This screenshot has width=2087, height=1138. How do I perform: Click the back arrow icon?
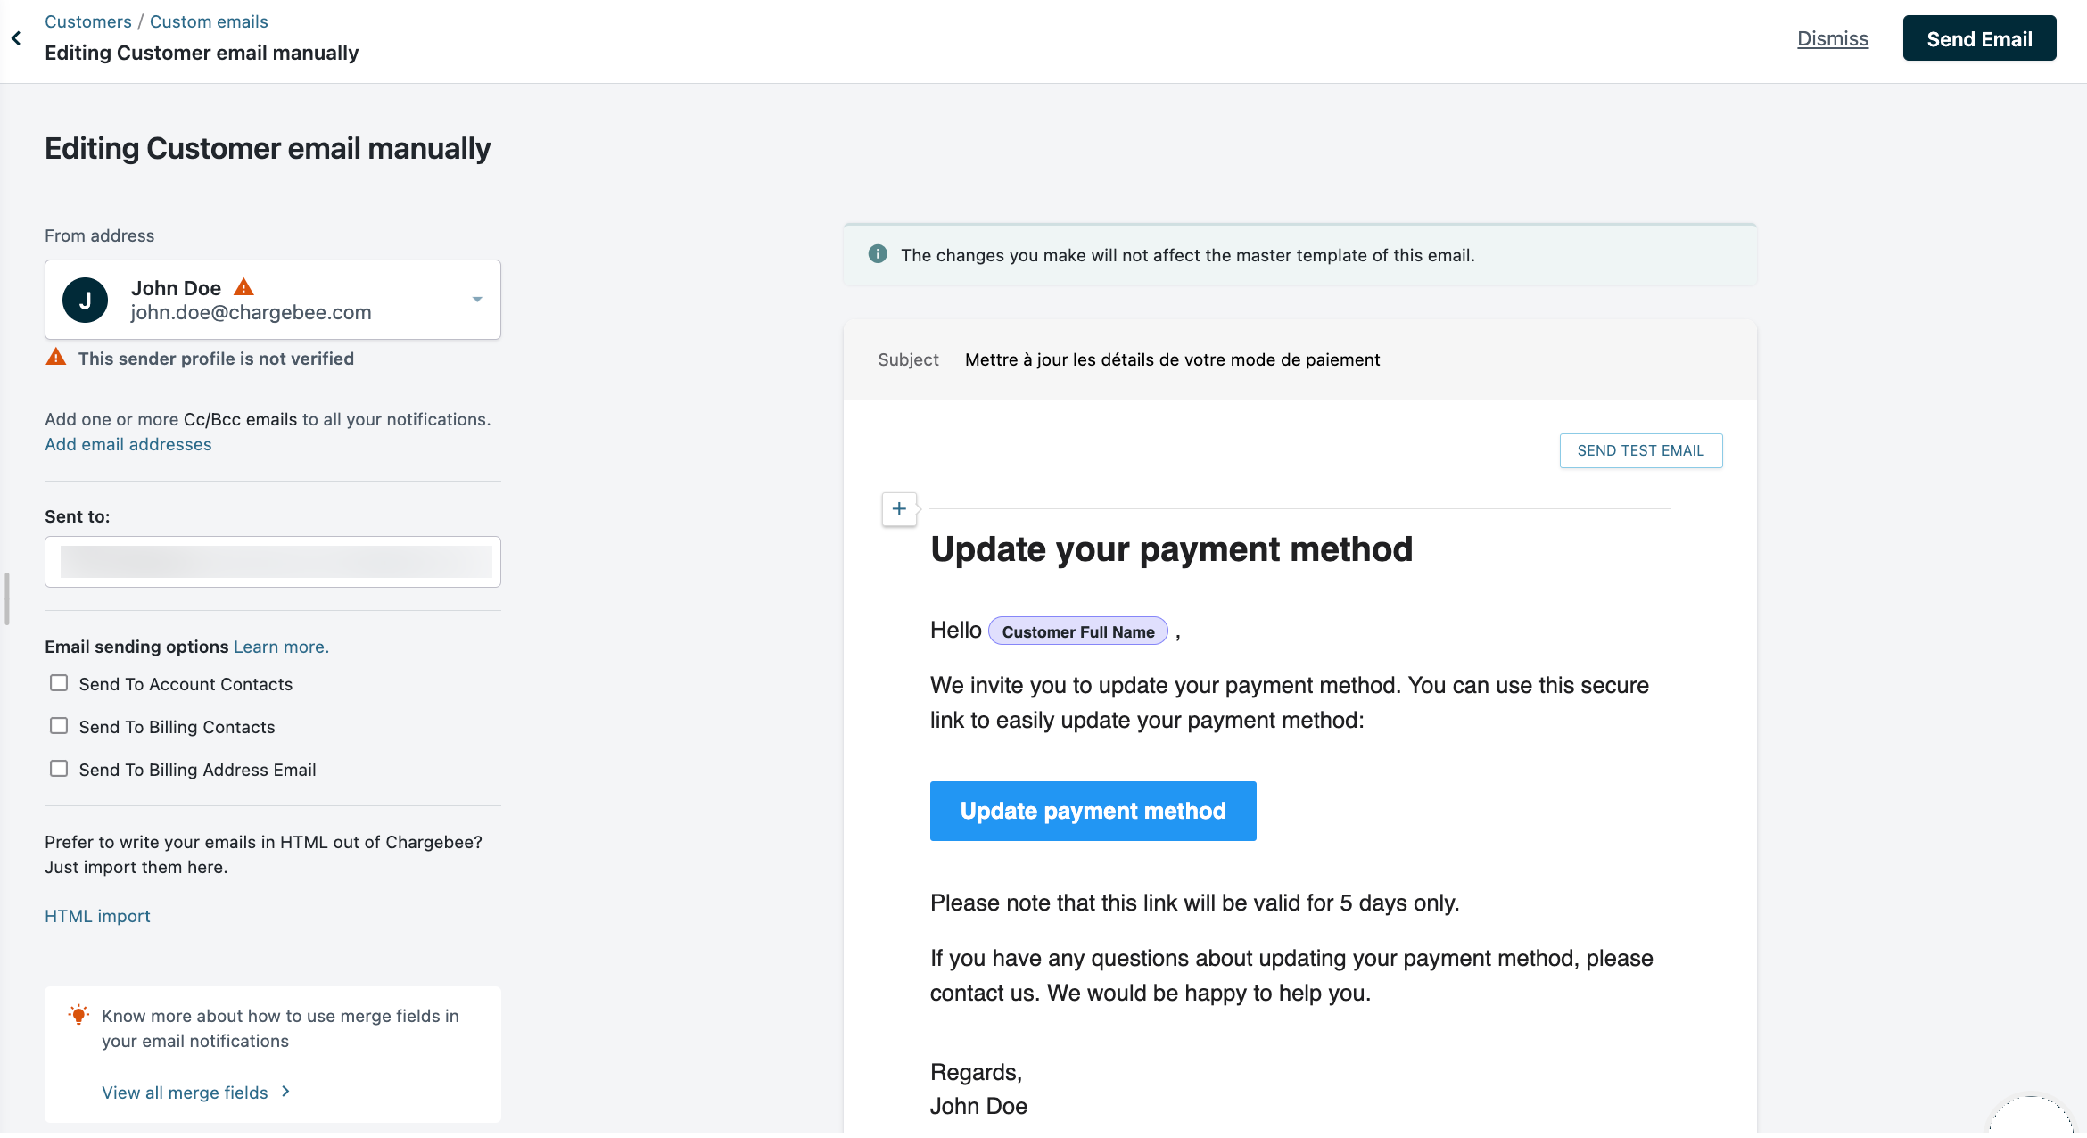point(16,38)
